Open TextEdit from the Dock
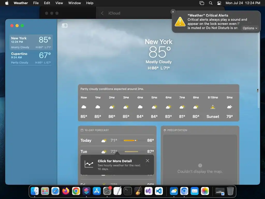The image size is (265, 199). (x=117, y=191)
